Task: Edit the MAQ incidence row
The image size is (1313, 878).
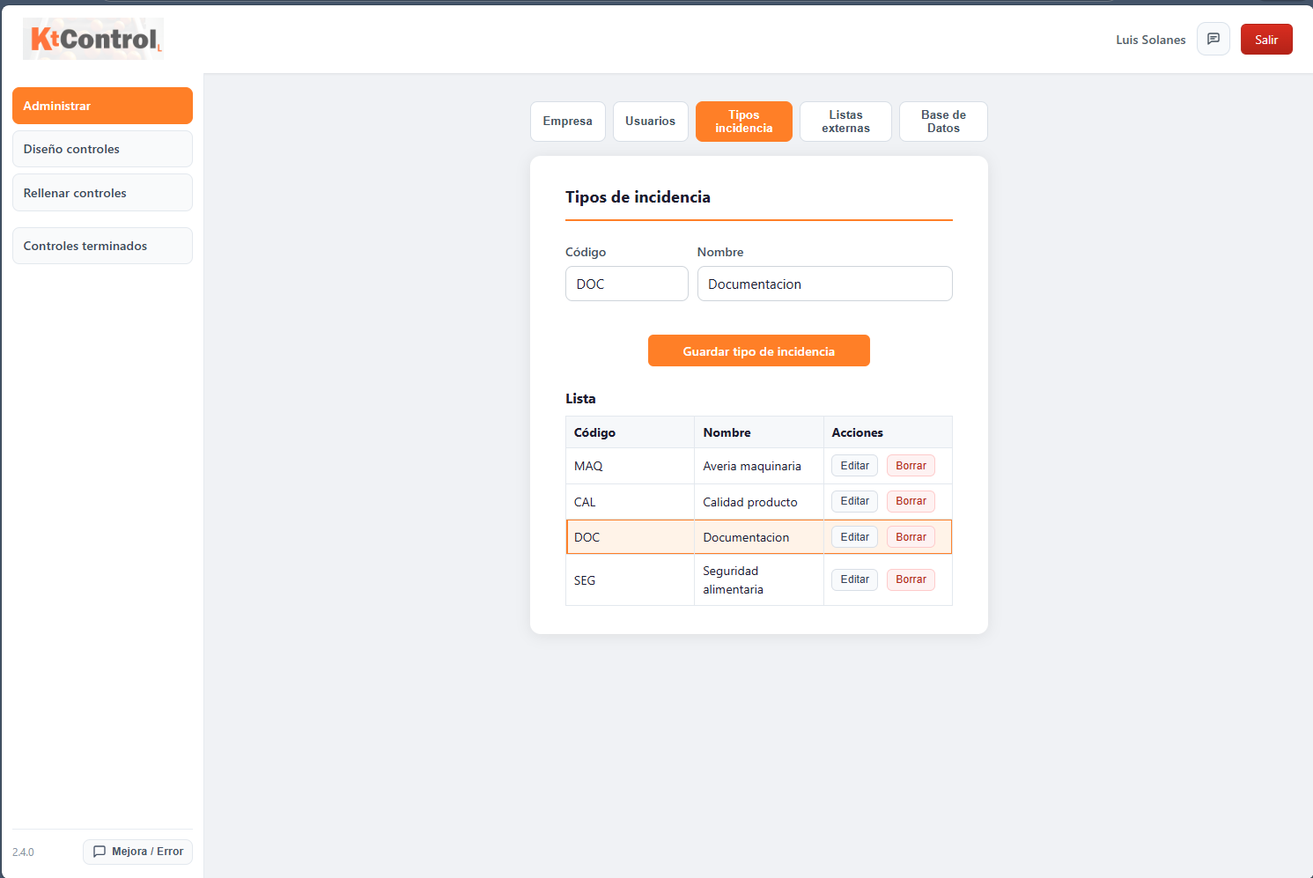Action: (x=854, y=466)
